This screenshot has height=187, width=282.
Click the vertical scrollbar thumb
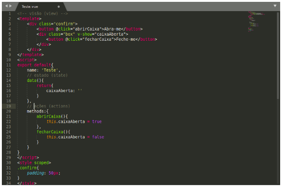click(278, 55)
